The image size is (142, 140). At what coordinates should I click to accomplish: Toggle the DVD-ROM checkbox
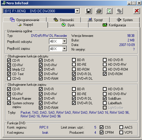(105, 74)
